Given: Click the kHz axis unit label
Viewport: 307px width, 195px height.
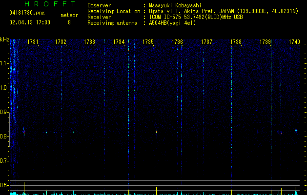Looking at the screenshot, I should [4, 39].
